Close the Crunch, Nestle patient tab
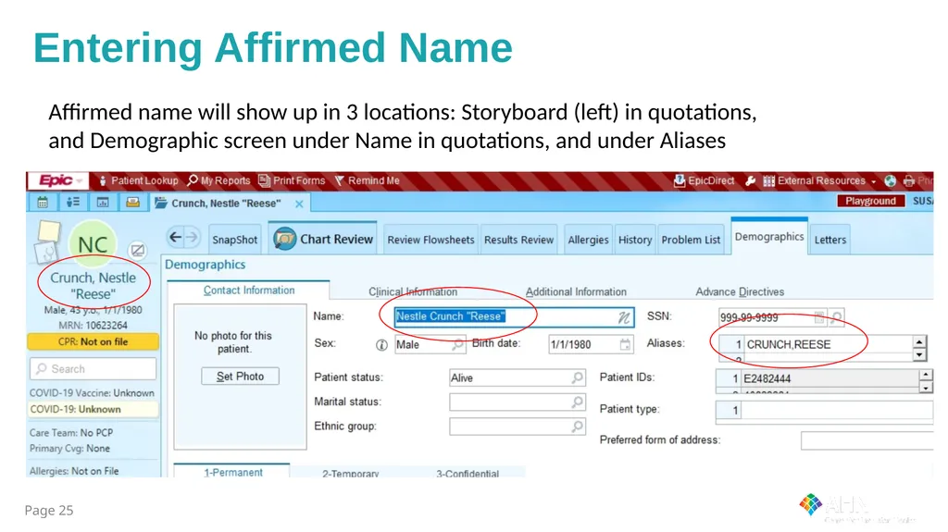948x532 pixels. (x=299, y=204)
